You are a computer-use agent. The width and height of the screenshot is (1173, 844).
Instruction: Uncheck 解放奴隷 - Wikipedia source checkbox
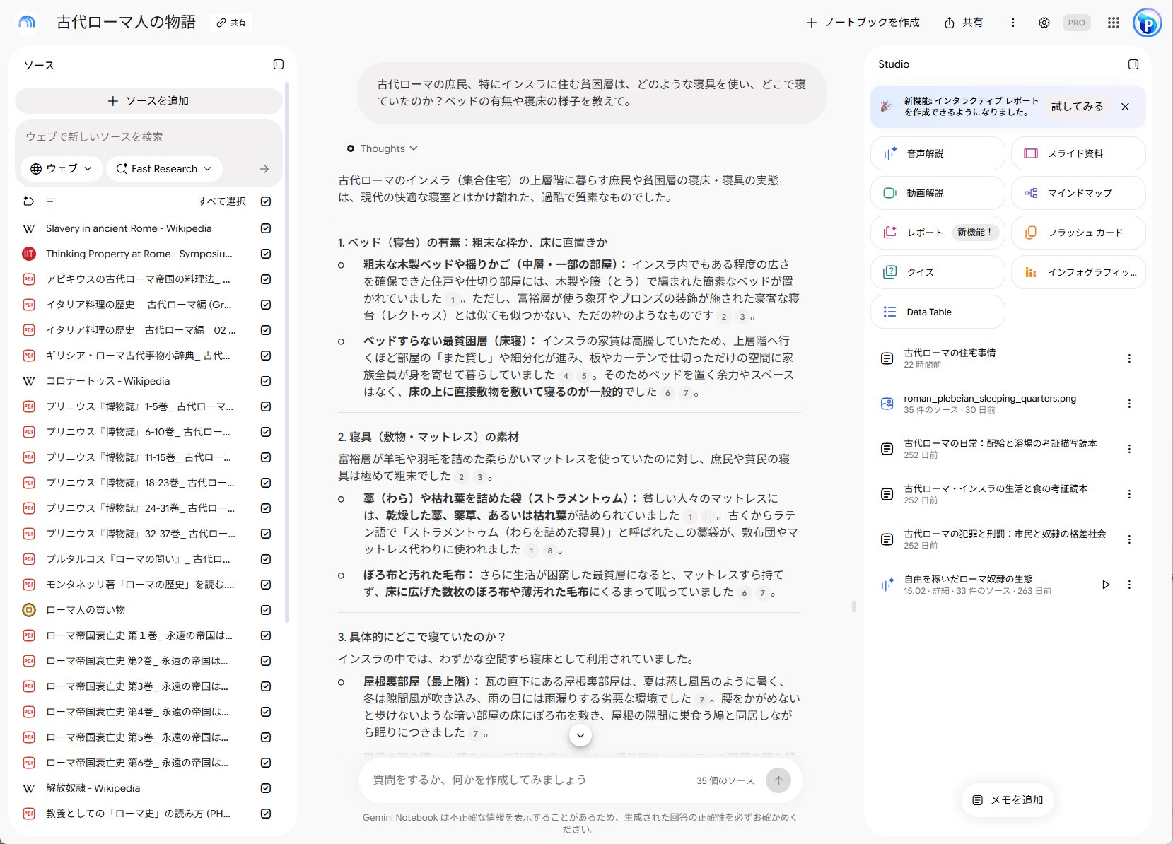pos(266,788)
